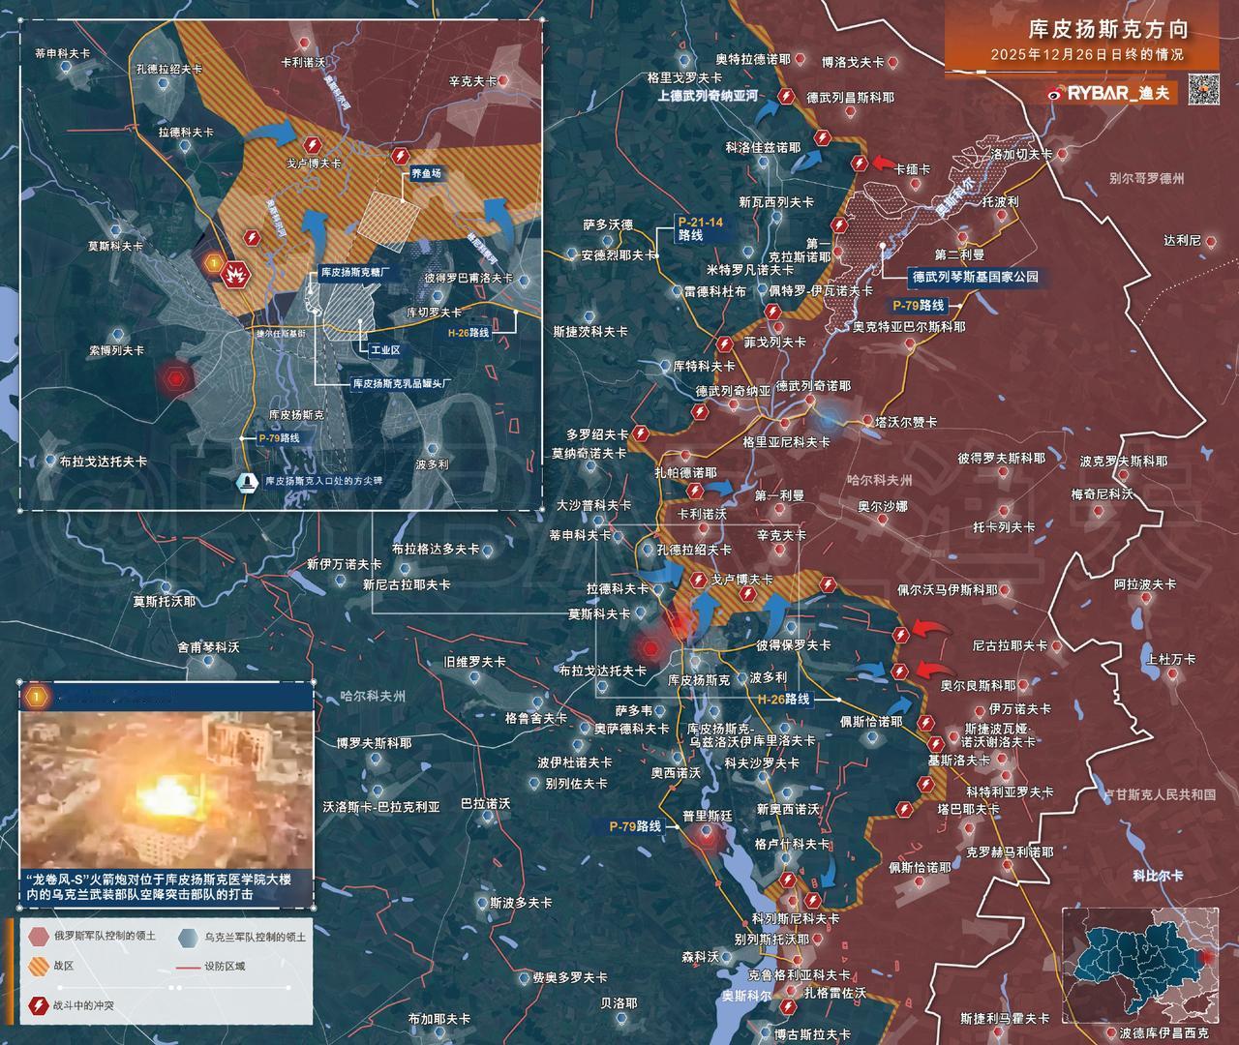Click the 博古斯拉夫卡 town label

click(812, 1035)
